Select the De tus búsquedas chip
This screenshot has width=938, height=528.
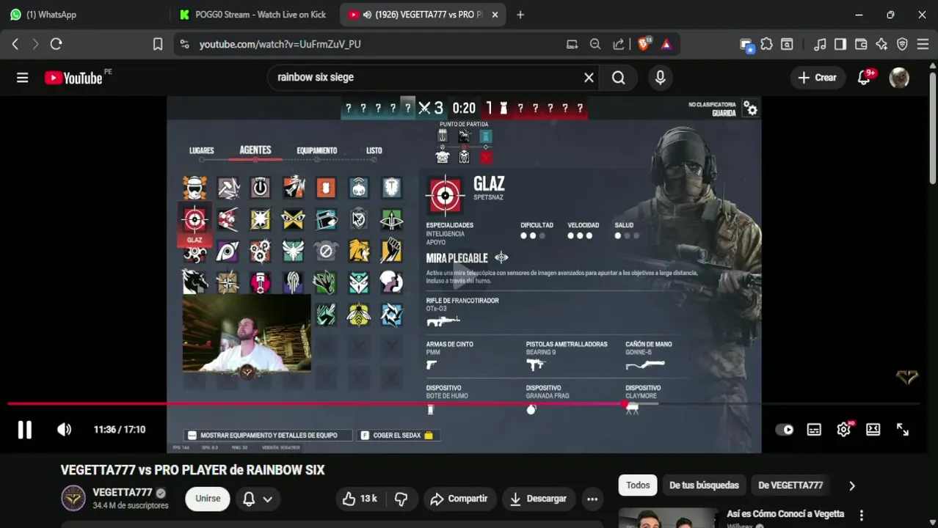(704, 485)
